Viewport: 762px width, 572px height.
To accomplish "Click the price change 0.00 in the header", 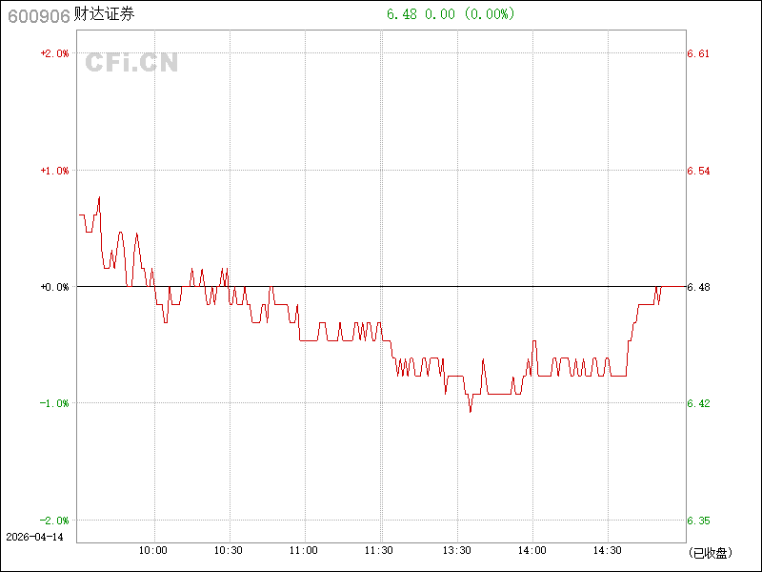I will coord(440,14).
